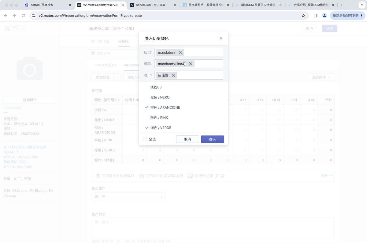This screenshot has width=367, height=243.
Task: Reload the current page
Action: (x=23, y=16)
